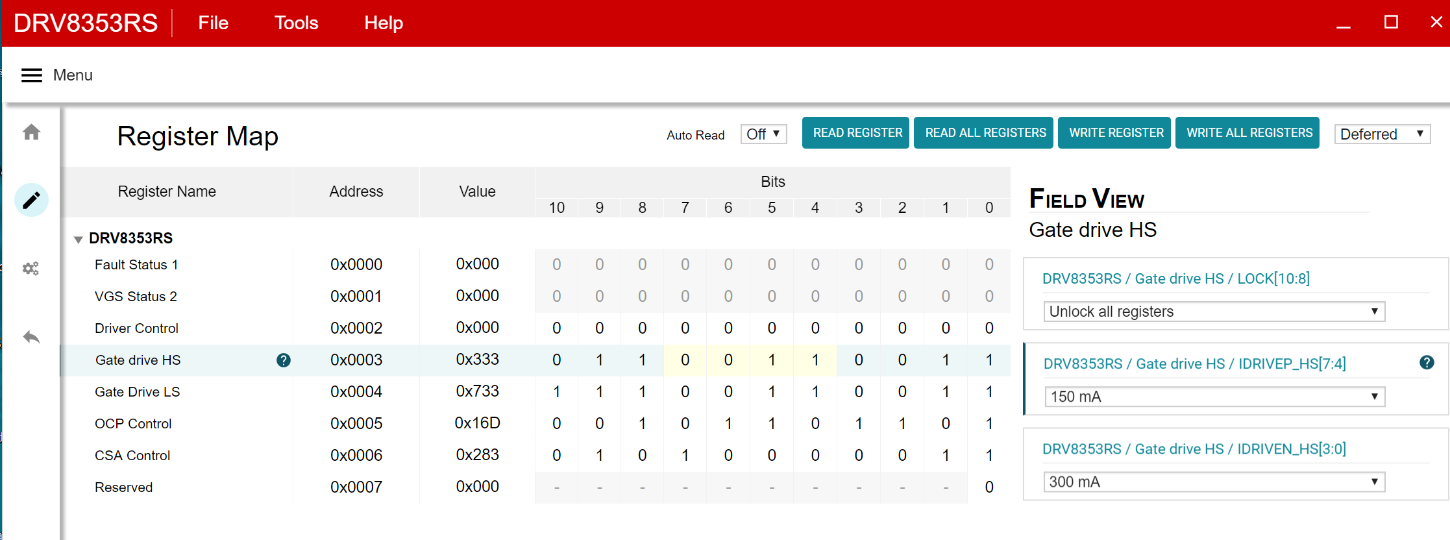Open help icon beside Gate drive HS row

coord(284,360)
